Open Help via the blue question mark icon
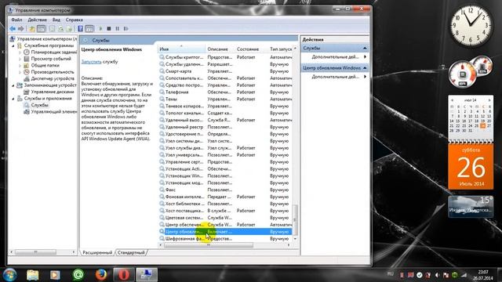The height and width of the screenshot is (282, 502). coord(80,29)
